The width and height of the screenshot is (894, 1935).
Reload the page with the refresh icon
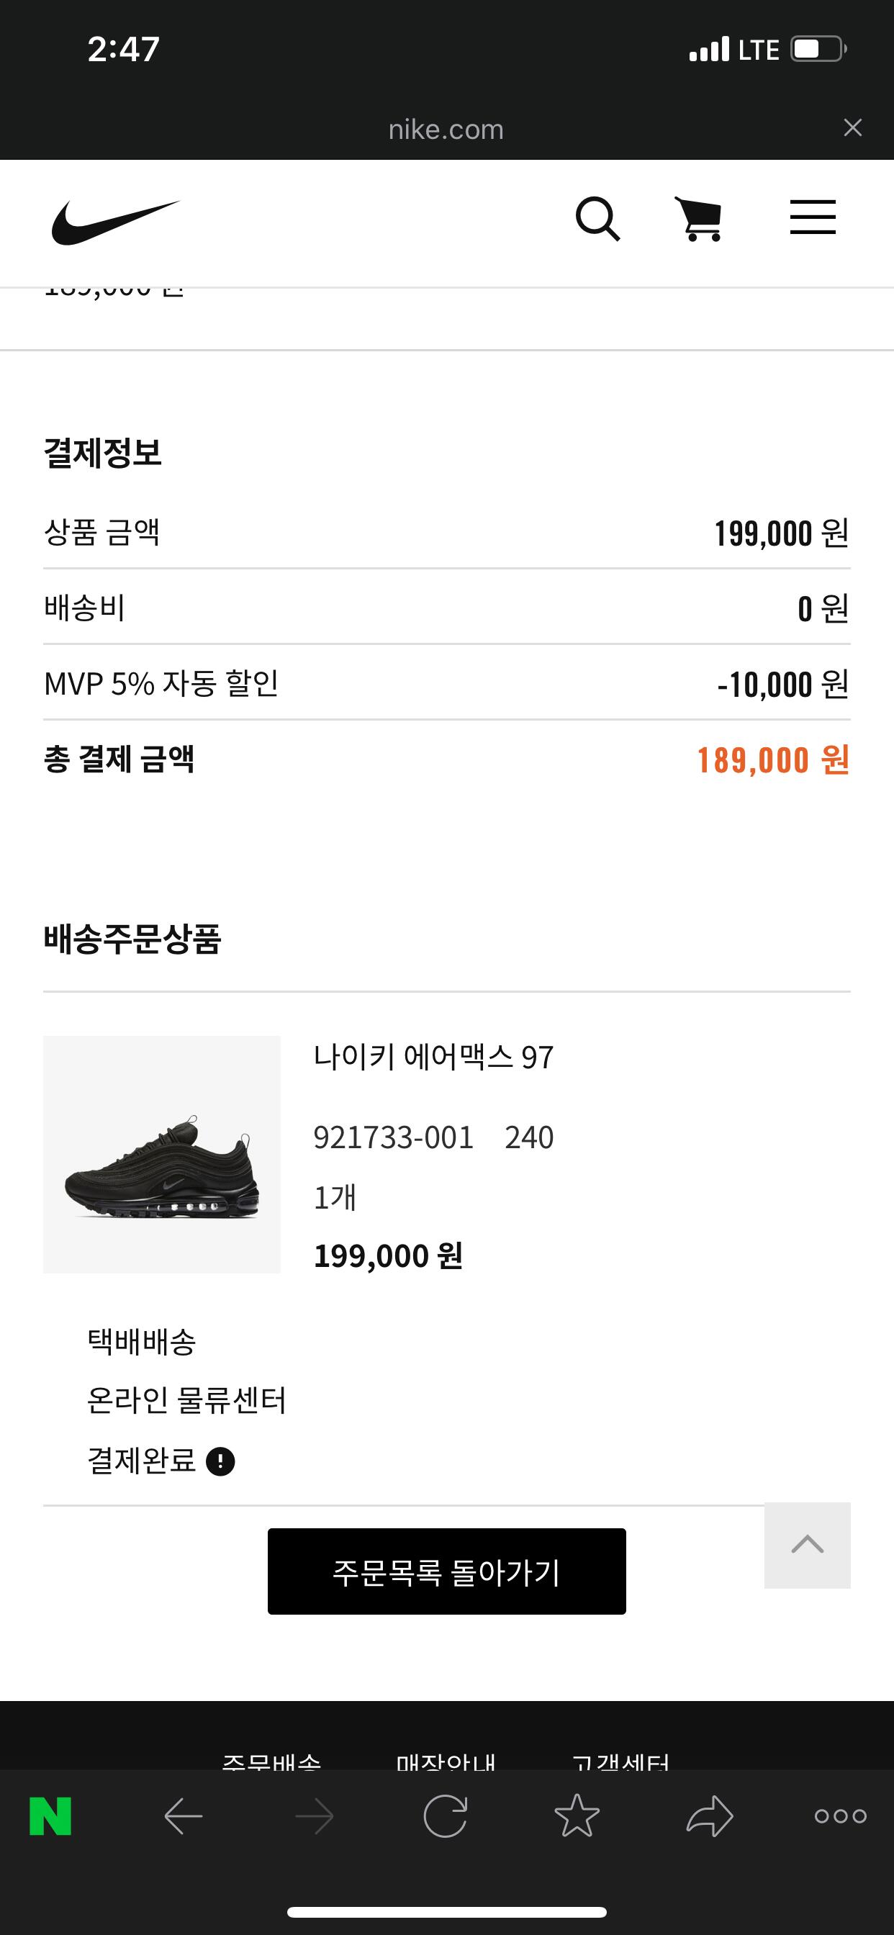[x=446, y=1816]
